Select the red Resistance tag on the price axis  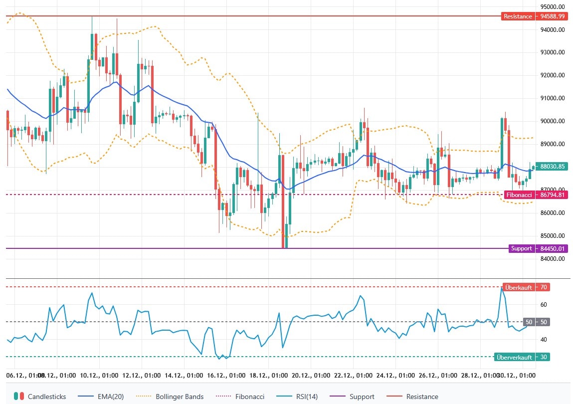tap(518, 16)
